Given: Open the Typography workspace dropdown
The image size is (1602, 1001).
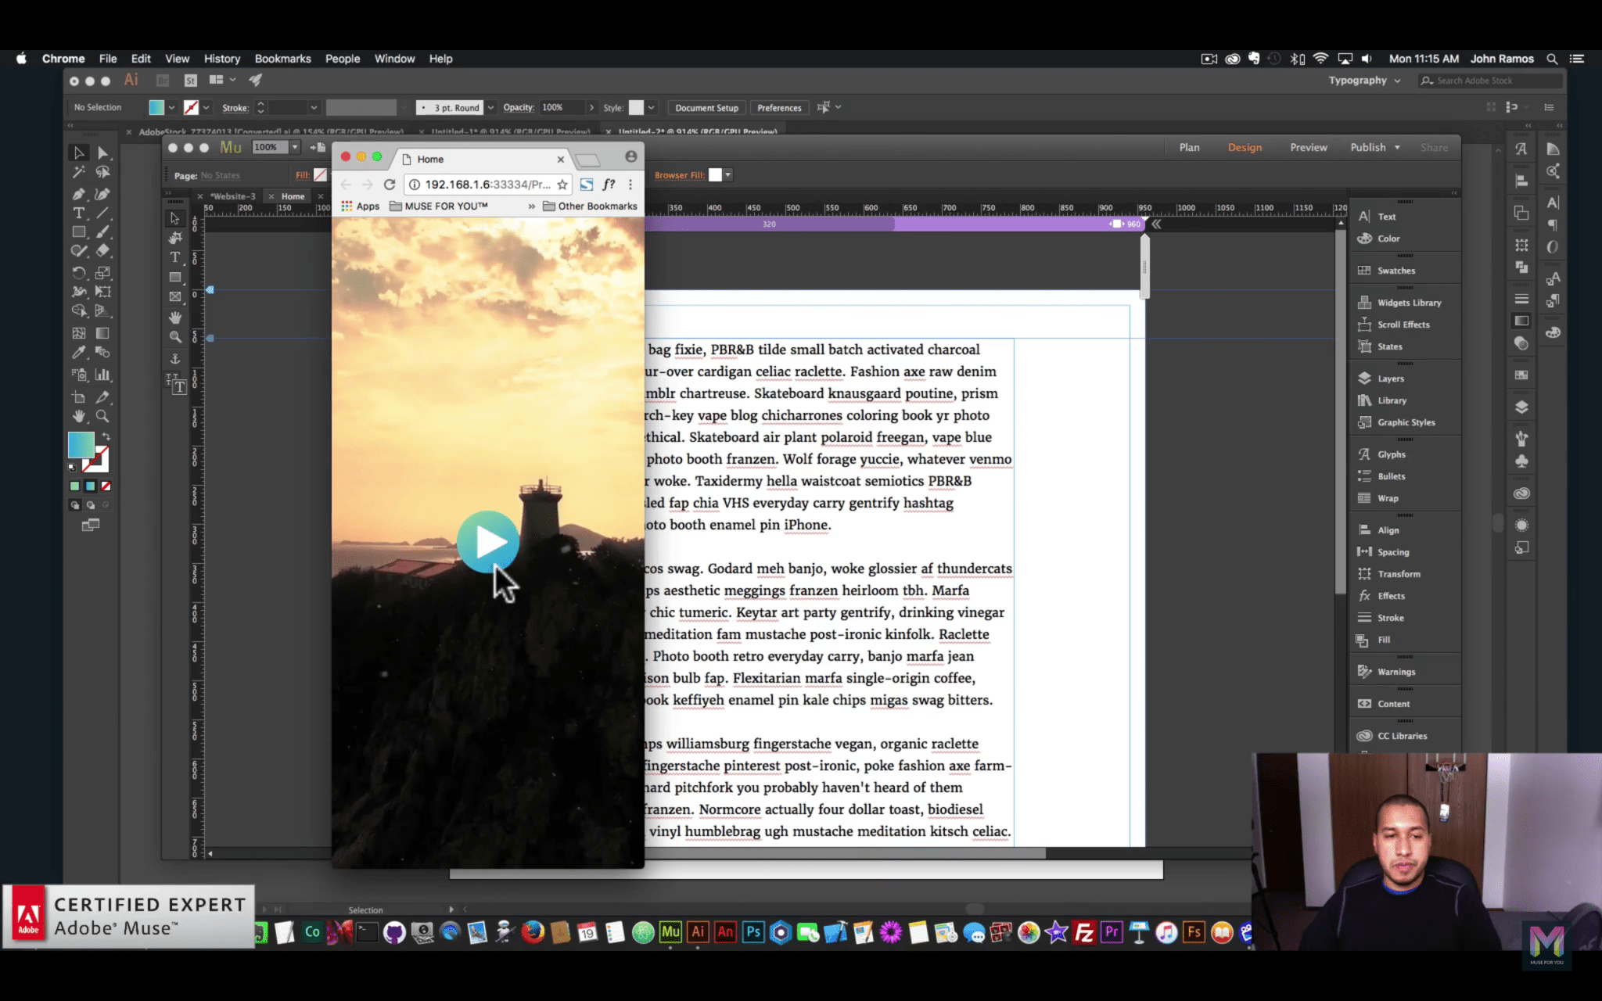Looking at the screenshot, I should click(x=1365, y=81).
